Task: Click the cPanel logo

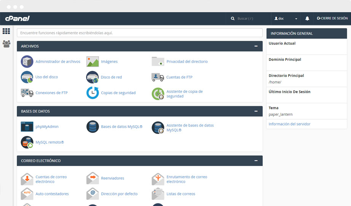Action: tap(17, 18)
